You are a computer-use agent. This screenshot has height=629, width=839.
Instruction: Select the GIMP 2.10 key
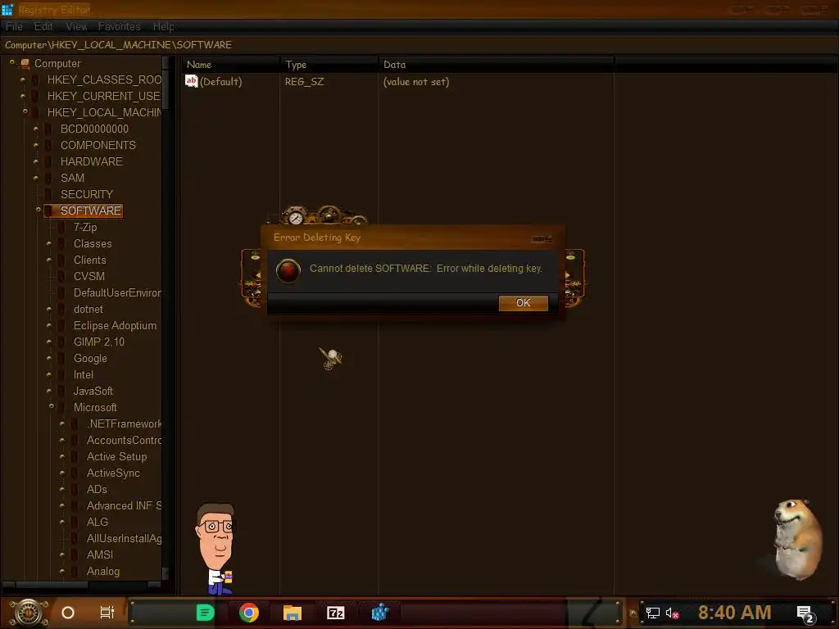(99, 342)
